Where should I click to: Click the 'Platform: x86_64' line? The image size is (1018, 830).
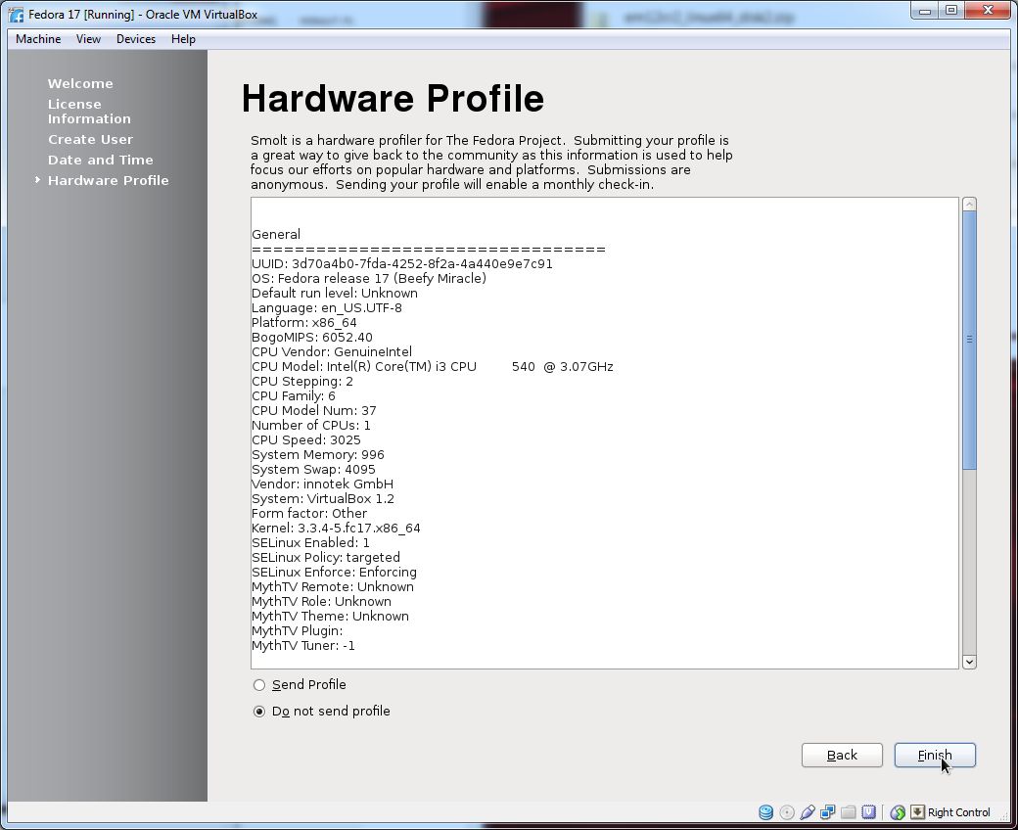tap(303, 323)
